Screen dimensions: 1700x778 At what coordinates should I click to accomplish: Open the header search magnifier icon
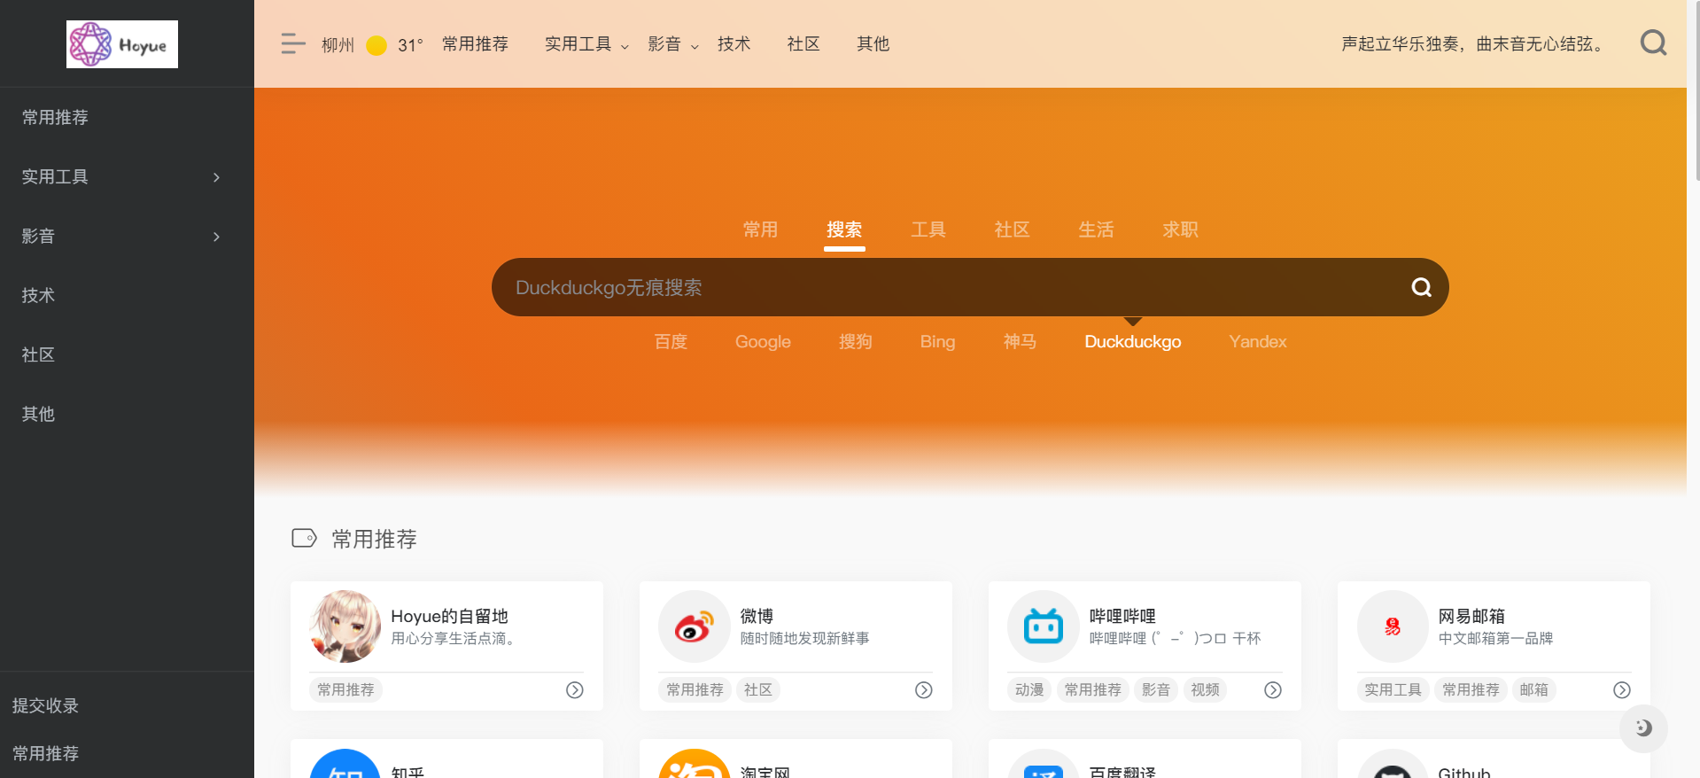pos(1653,43)
